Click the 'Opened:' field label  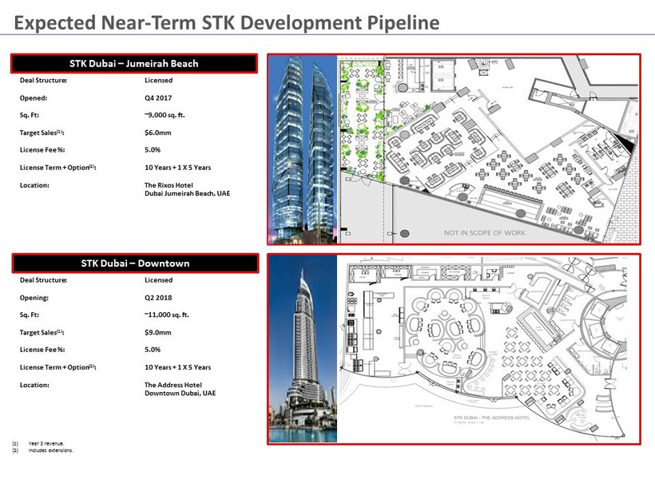pyautogui.click(x=34, y=98)
